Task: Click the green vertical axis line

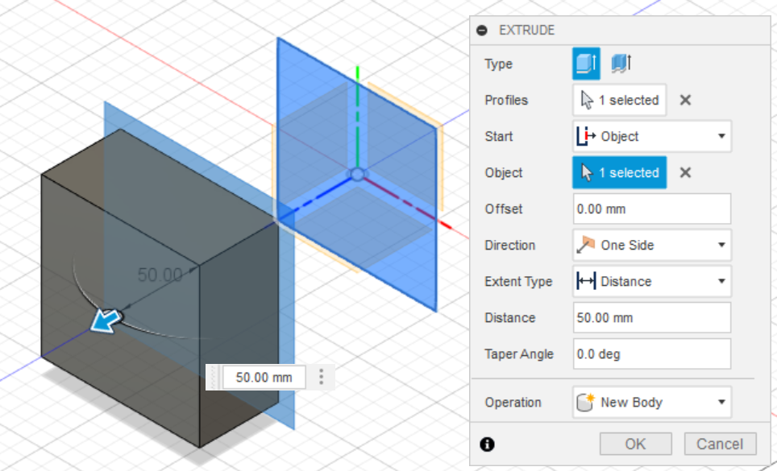Action: pyautogui.click(x=357, y=116)
